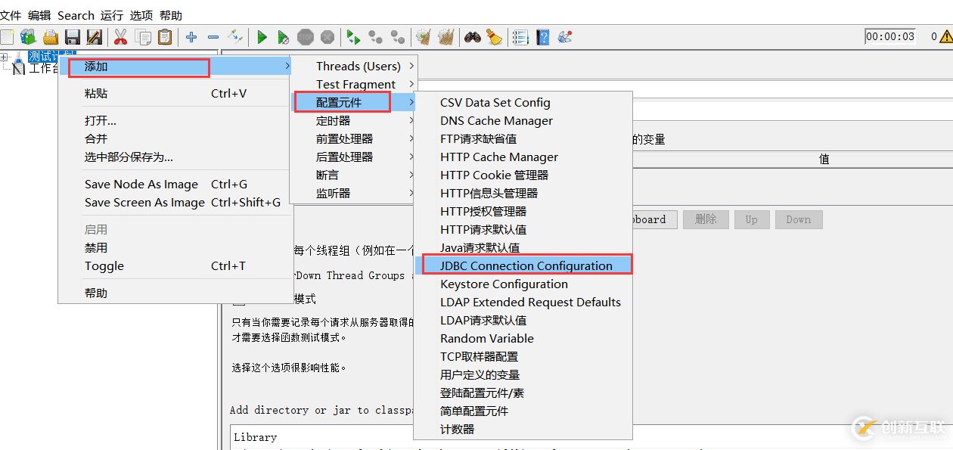Open the Templates icon in toolbar
The image size is (953, 450).
click(x=28, y=37)
